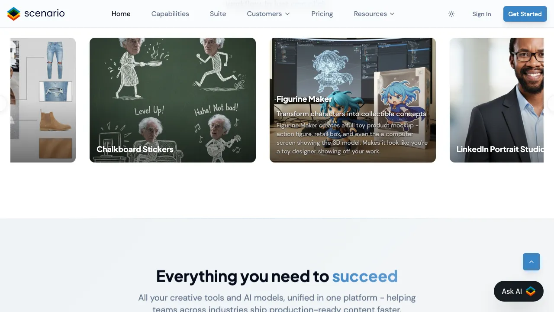
Task: Open the jeans and boots outfit card
Action: point(43,100)
